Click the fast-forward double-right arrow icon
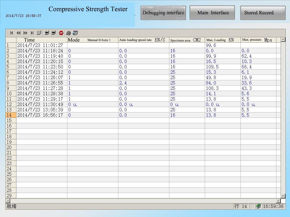290x217 pixels. tap(25, 33)
